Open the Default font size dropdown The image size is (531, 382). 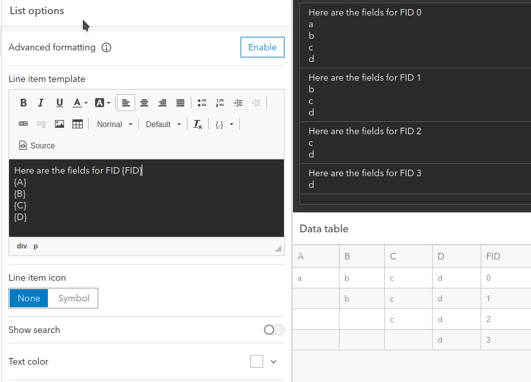pyautogui.click(x=163, y=124)
